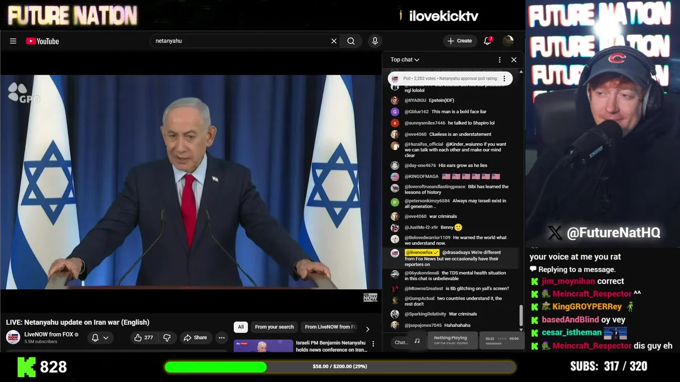Click "he talked to Shapiro lol" message
The height and width of the screenshot is (382, 680).
click(x=471, y=123)
